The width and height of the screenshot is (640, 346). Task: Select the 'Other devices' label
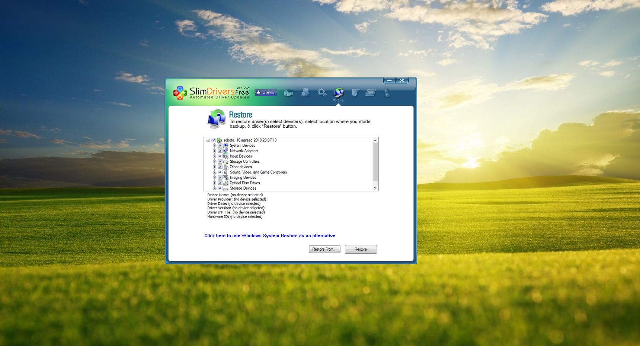click(x=241, y=167)
